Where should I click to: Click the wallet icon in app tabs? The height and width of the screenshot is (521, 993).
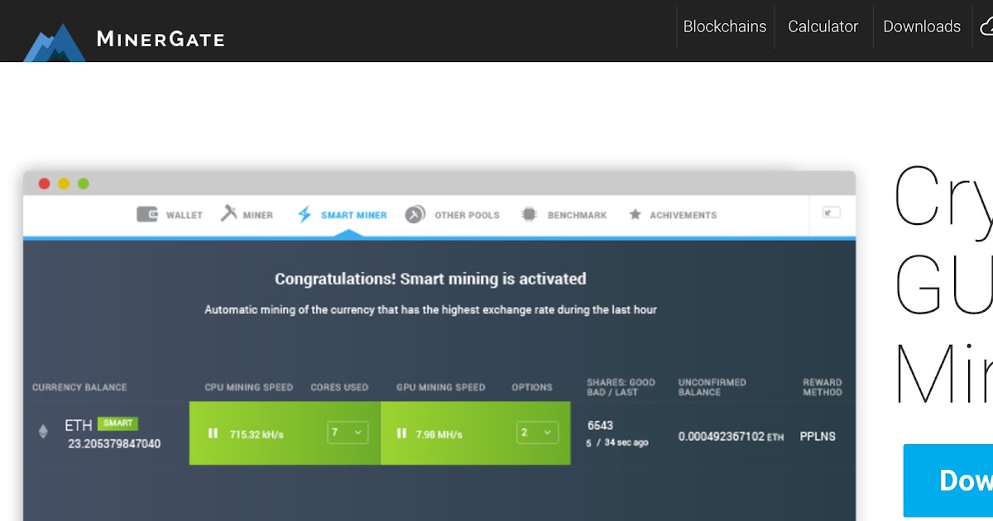[x=148, y=214]
